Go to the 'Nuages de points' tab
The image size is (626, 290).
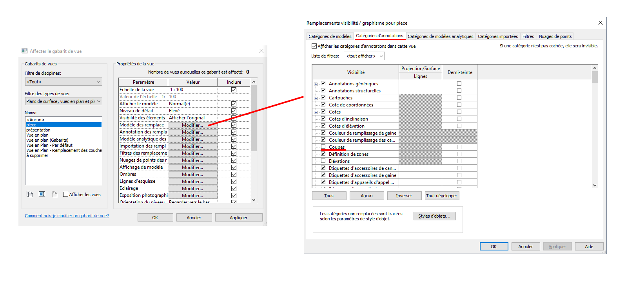point(555,36)
